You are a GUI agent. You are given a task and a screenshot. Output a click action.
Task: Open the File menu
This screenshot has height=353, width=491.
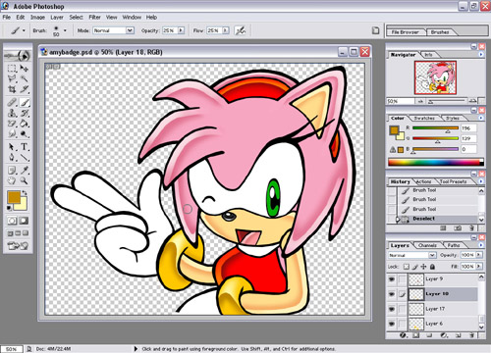click(7, 17)
